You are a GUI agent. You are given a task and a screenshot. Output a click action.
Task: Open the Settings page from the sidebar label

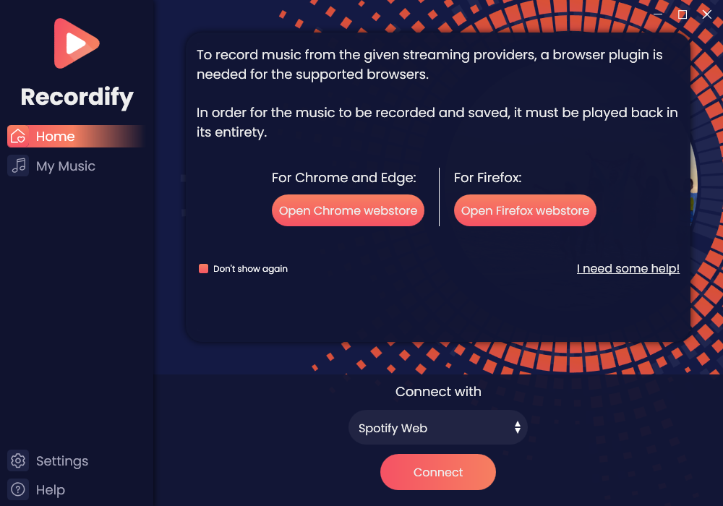click(x=62, y=461)
